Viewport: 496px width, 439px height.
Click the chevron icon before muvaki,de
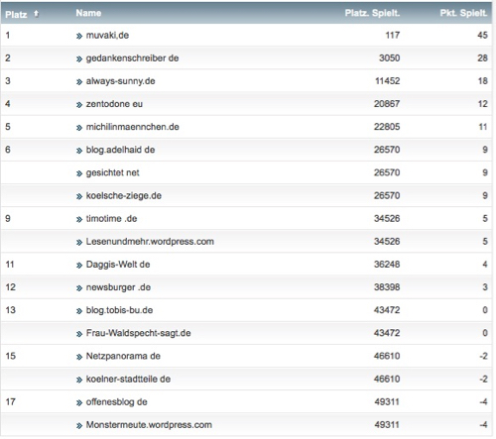79,36
